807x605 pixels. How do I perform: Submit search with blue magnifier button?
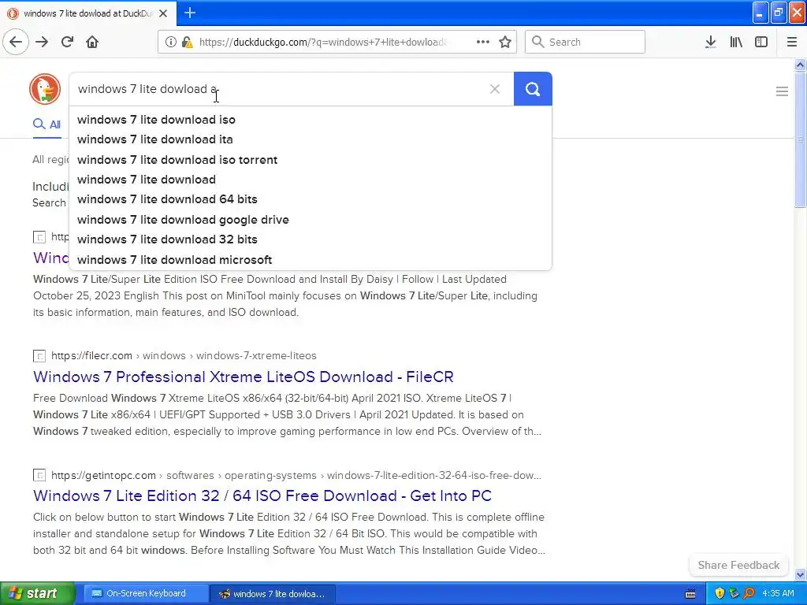(x=533, y=89)
